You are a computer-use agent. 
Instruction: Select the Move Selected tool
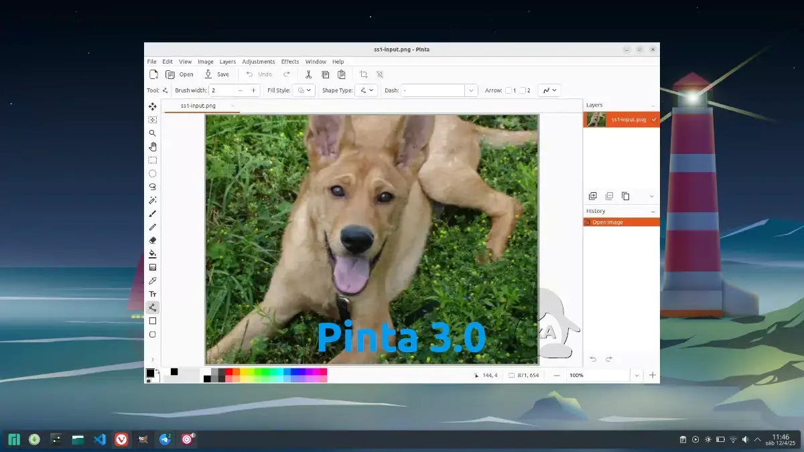click(153, 106)
